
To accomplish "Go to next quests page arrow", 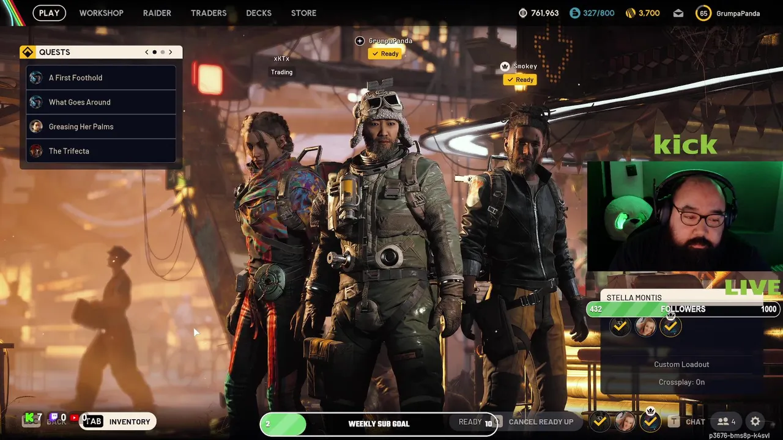I will pyautogui.click(x=171, y=52).
